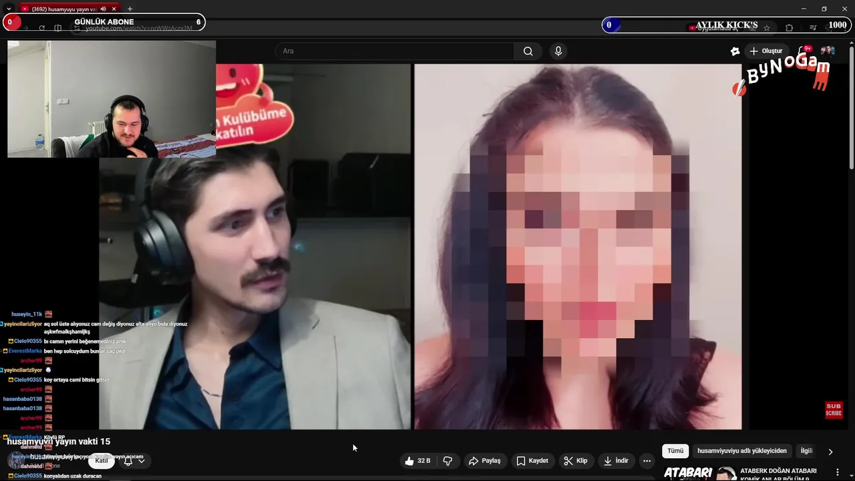Open ATABERK DOĞAN ATABARI recommended video thumbnail
Image resolution: width=855 pixels, height=481 pixels.
(699, 473)
